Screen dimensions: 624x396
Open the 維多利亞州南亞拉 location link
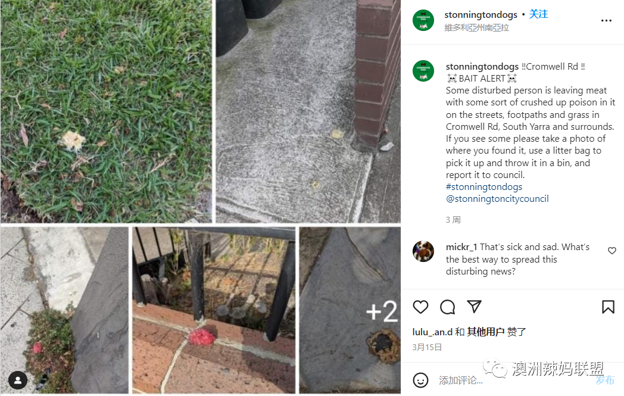tap(477, 27)
